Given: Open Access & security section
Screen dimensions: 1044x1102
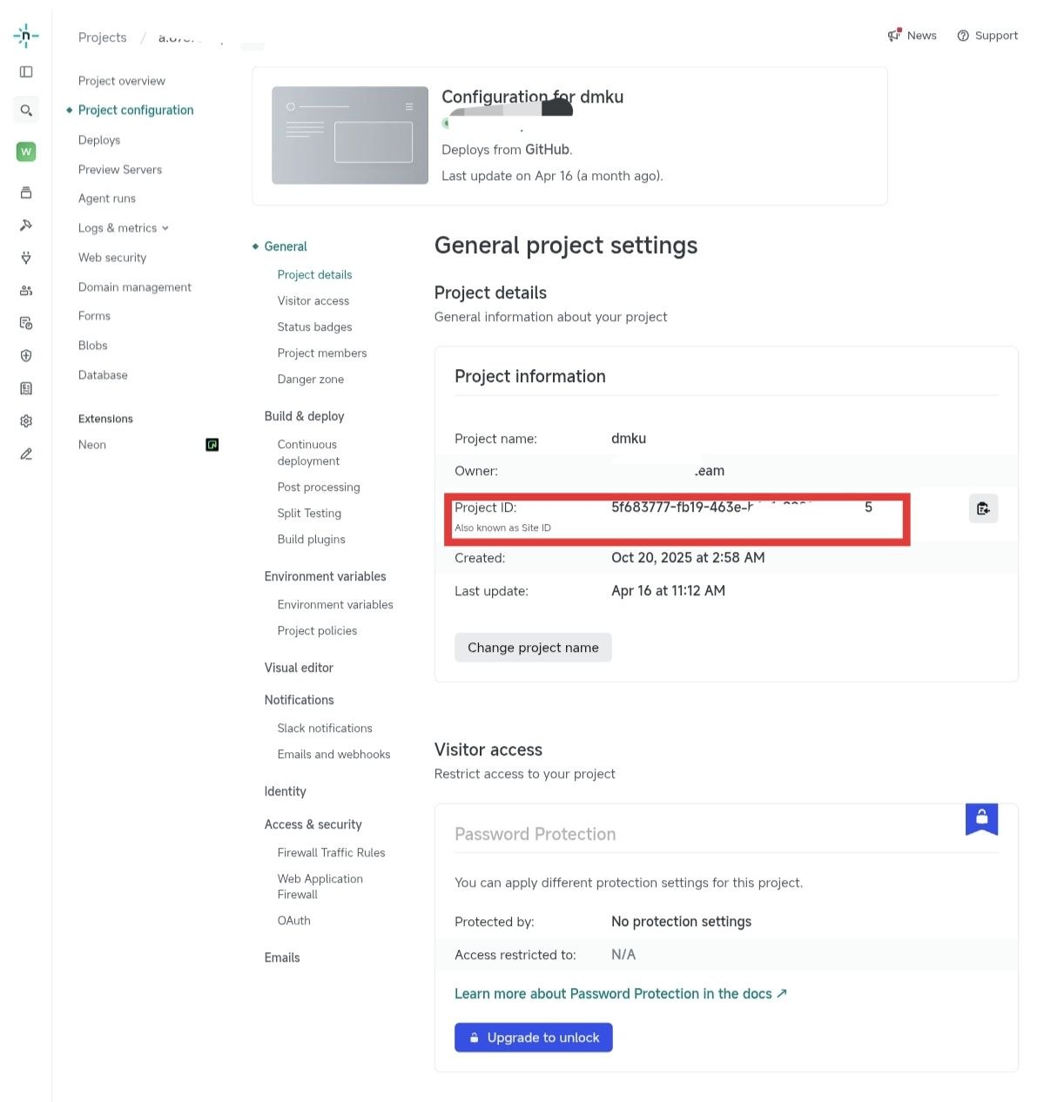Looking at the screenshot, I should coord(313,824).
